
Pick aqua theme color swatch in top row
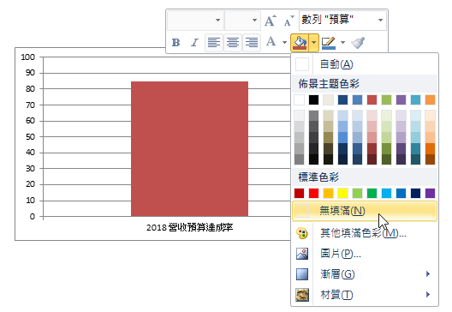415,100
